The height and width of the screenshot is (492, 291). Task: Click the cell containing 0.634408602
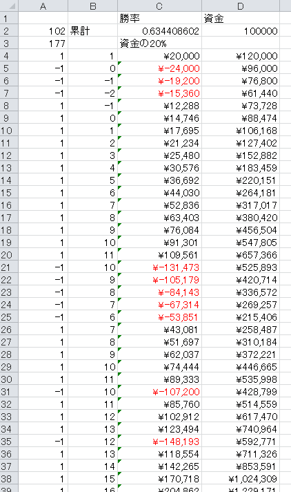159,31
